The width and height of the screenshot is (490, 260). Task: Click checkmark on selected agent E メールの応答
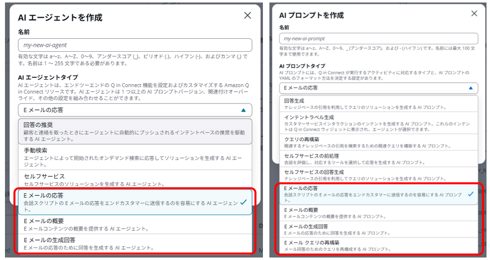coord(243,202)
